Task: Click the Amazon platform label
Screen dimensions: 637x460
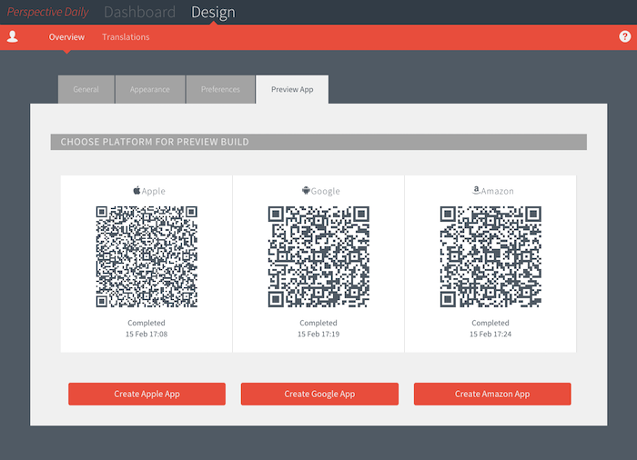Action: pos(497,191)
